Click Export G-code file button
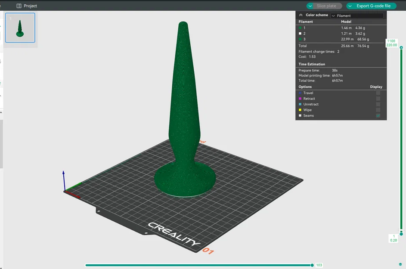The width and height of the screenshot is (406, 269). point(373,6)
